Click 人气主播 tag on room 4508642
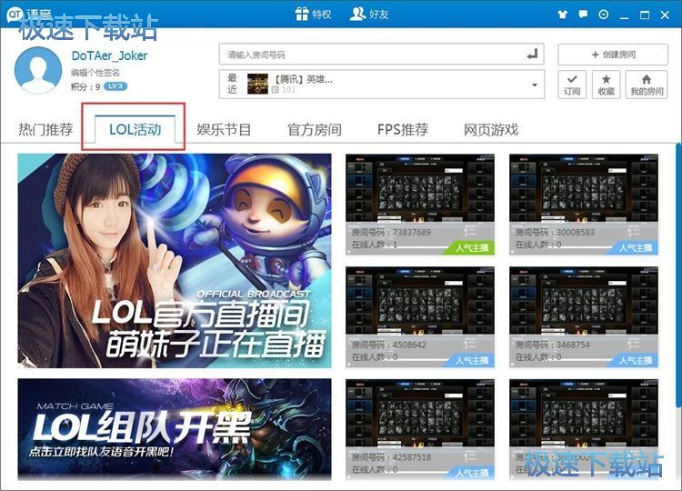This screenshot has height=491, width=682. click(x=471, y=361)
